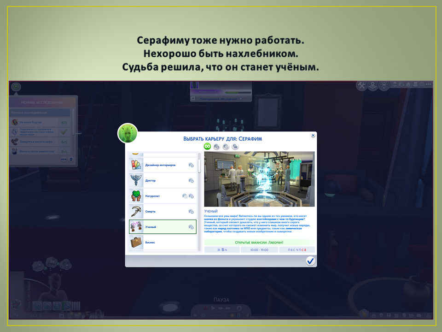Toggle the fourth career filter in dialog header
442x332 pixels.
click(235, 146)
